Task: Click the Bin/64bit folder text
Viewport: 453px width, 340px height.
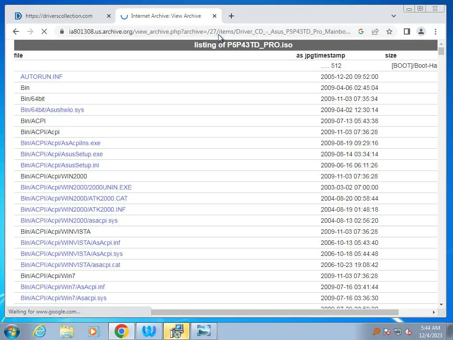Action: point(33,99)
